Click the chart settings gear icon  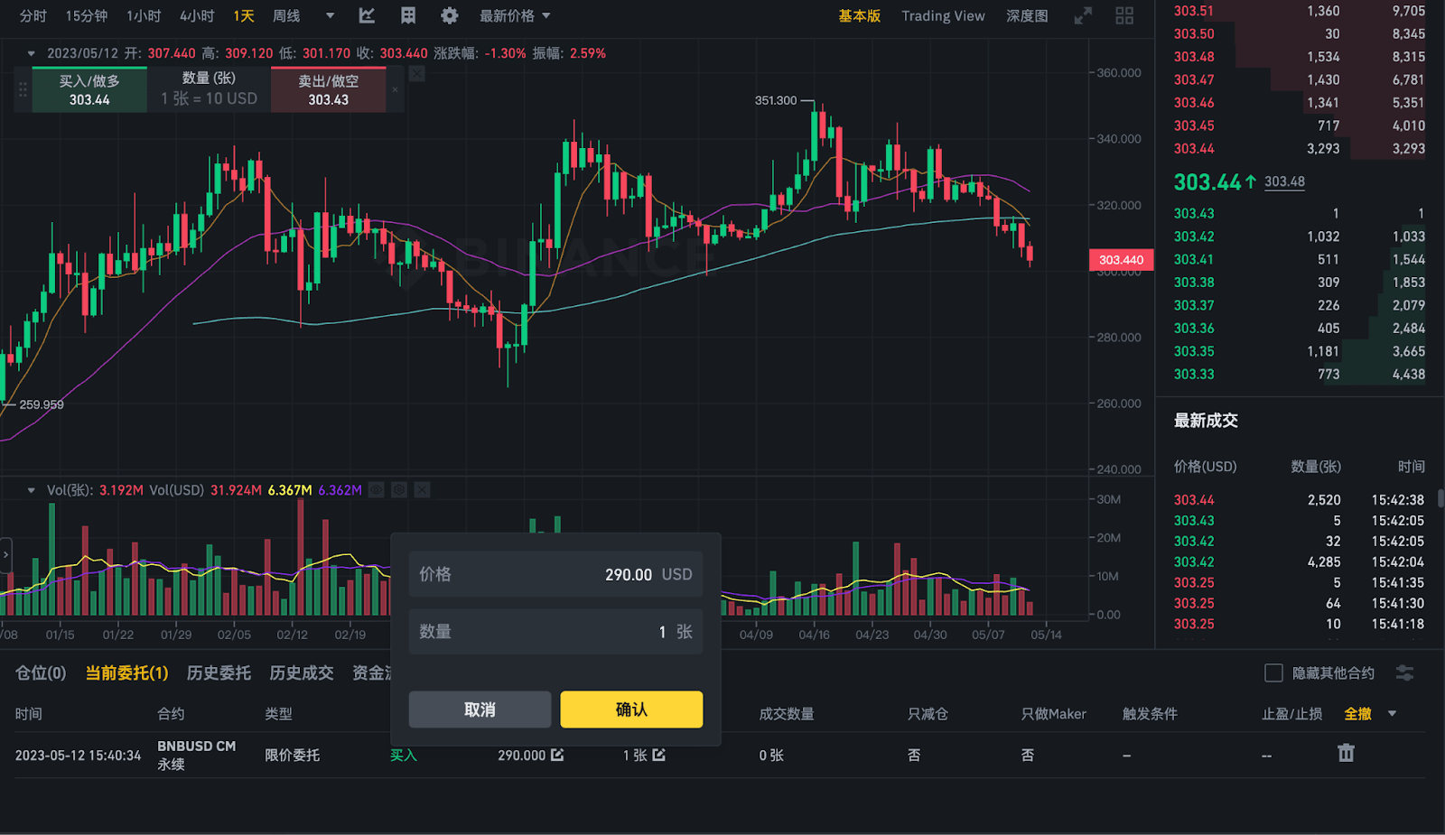(x=449, y=15)
